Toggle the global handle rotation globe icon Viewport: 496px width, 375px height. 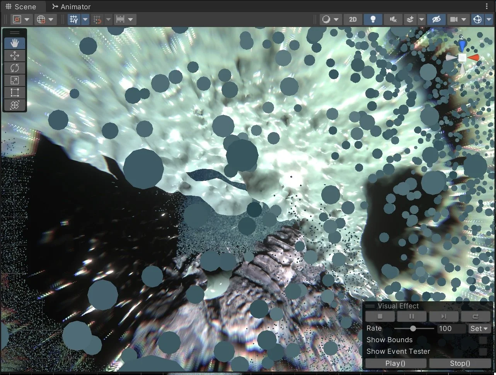click(41, 19)
